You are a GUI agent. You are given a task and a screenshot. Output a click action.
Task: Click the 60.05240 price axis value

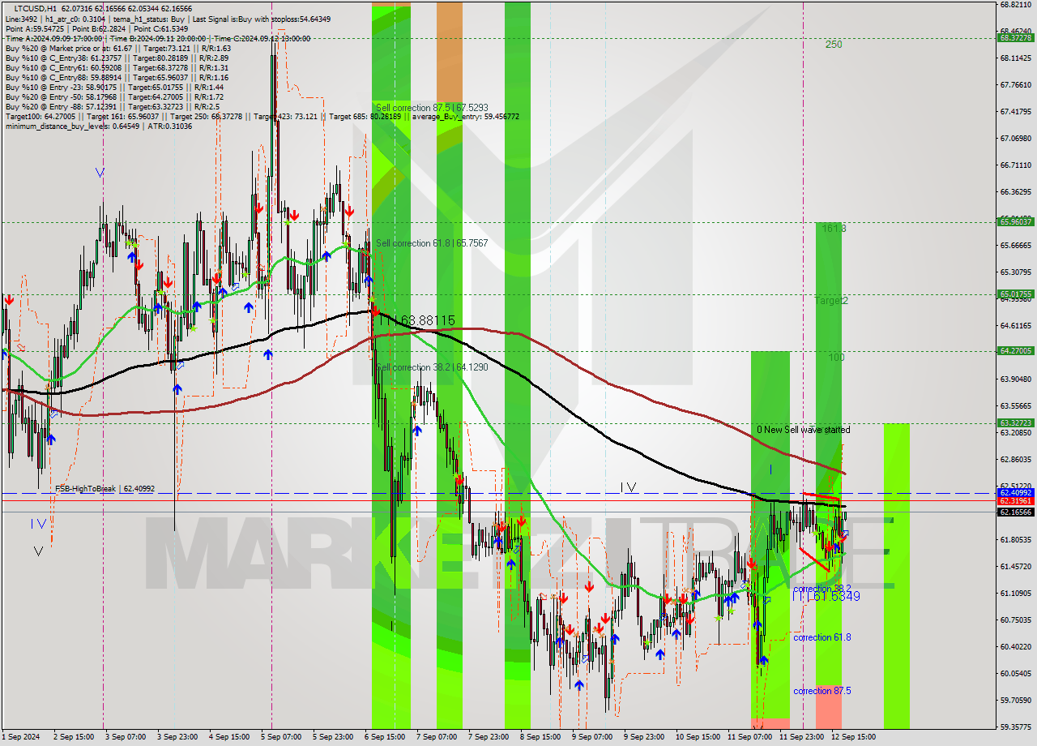click(x=1015, y=673)
